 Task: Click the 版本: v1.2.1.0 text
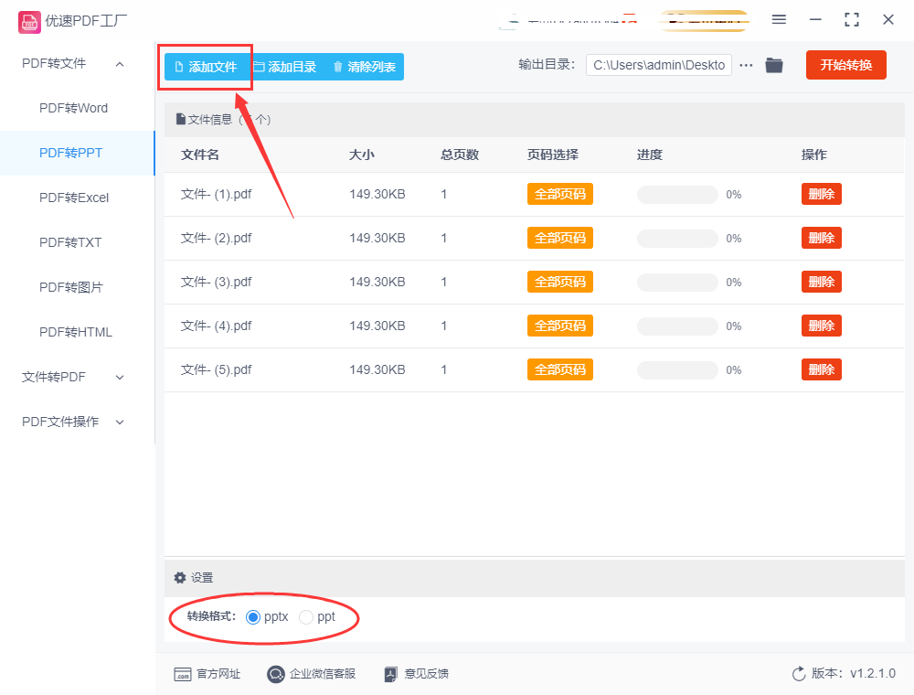[854, 674]
